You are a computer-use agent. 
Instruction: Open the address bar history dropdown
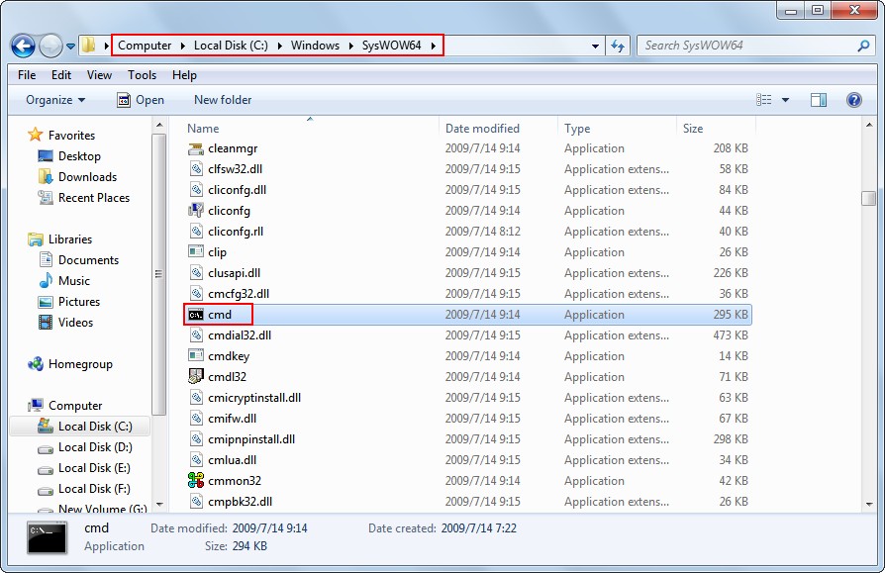coord(595,47)
